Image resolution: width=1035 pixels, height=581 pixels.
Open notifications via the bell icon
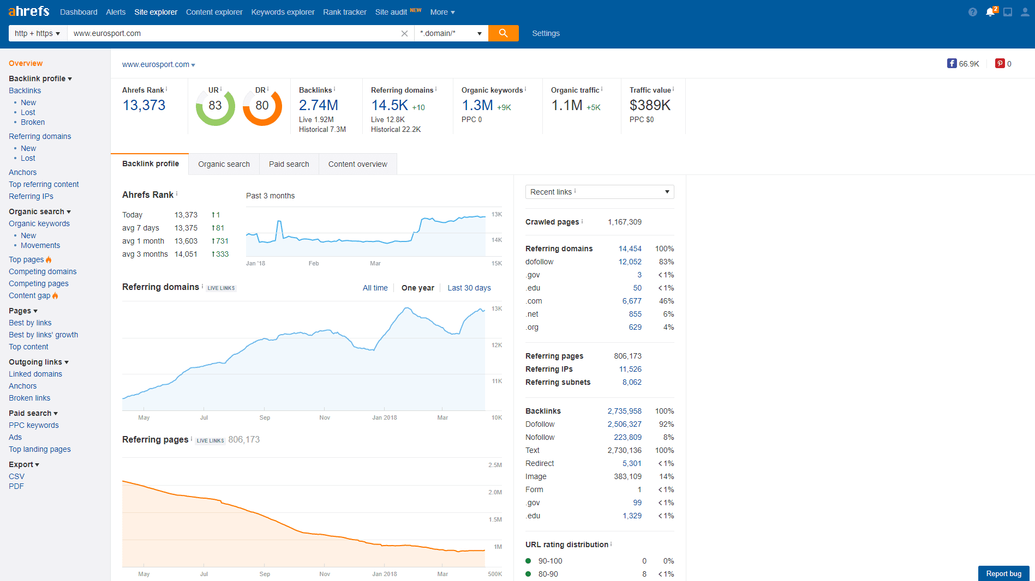(990, 11)
